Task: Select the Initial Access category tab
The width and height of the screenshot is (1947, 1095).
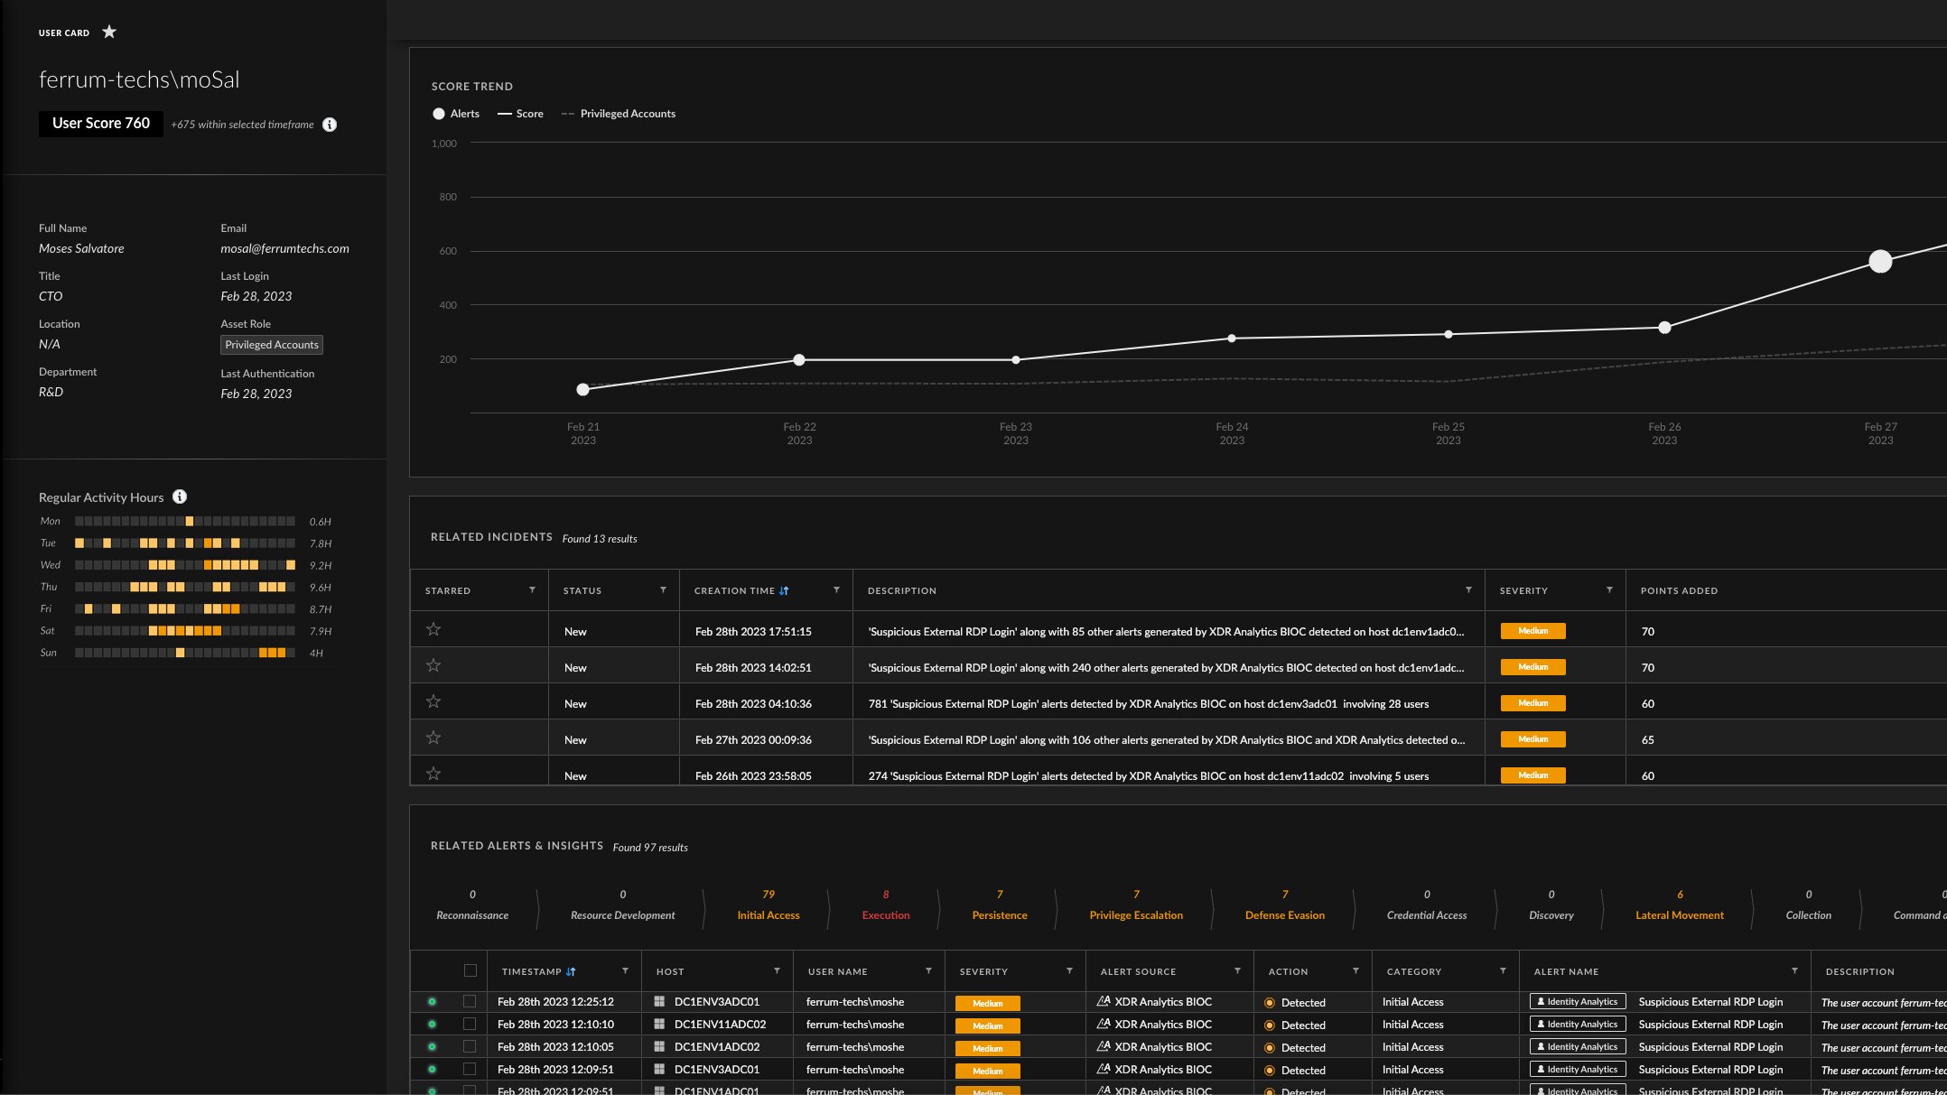Action: [x=768, y=914]
